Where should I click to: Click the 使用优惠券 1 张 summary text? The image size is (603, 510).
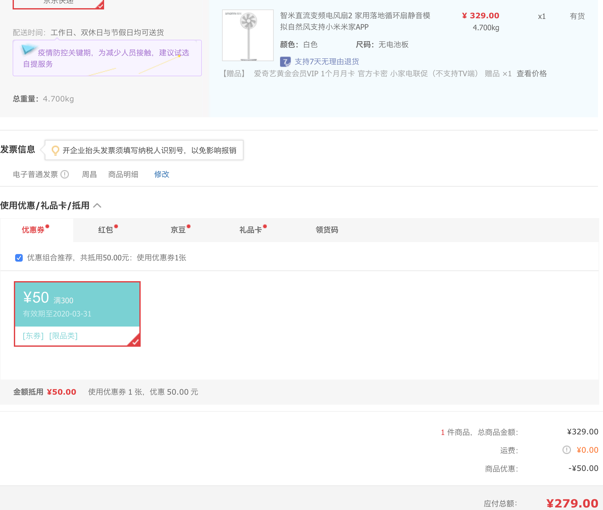143,392
